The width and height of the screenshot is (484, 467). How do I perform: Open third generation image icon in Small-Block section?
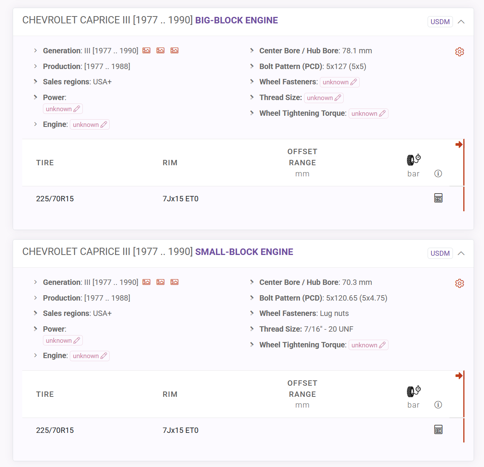click(175, 282)
